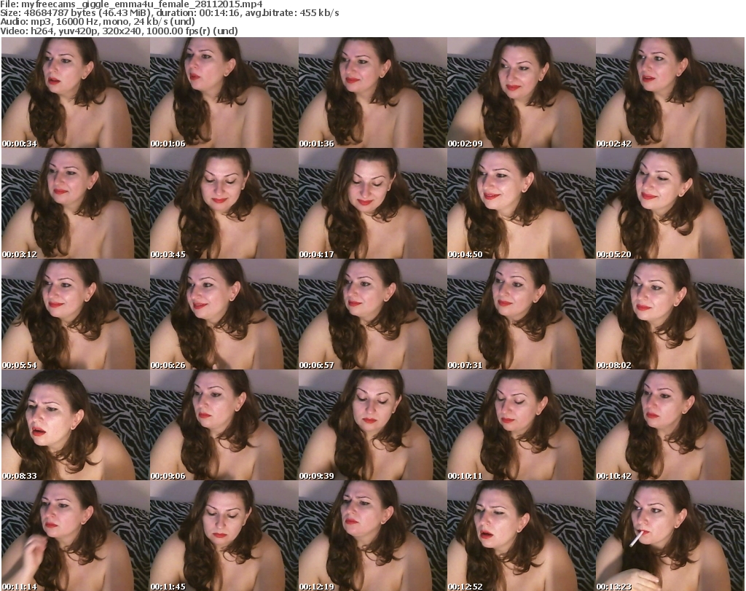Pick the frame at 00:09:39
Image resolution: width=746 pixels, height=591 pixels.
(x=372, y=425)
